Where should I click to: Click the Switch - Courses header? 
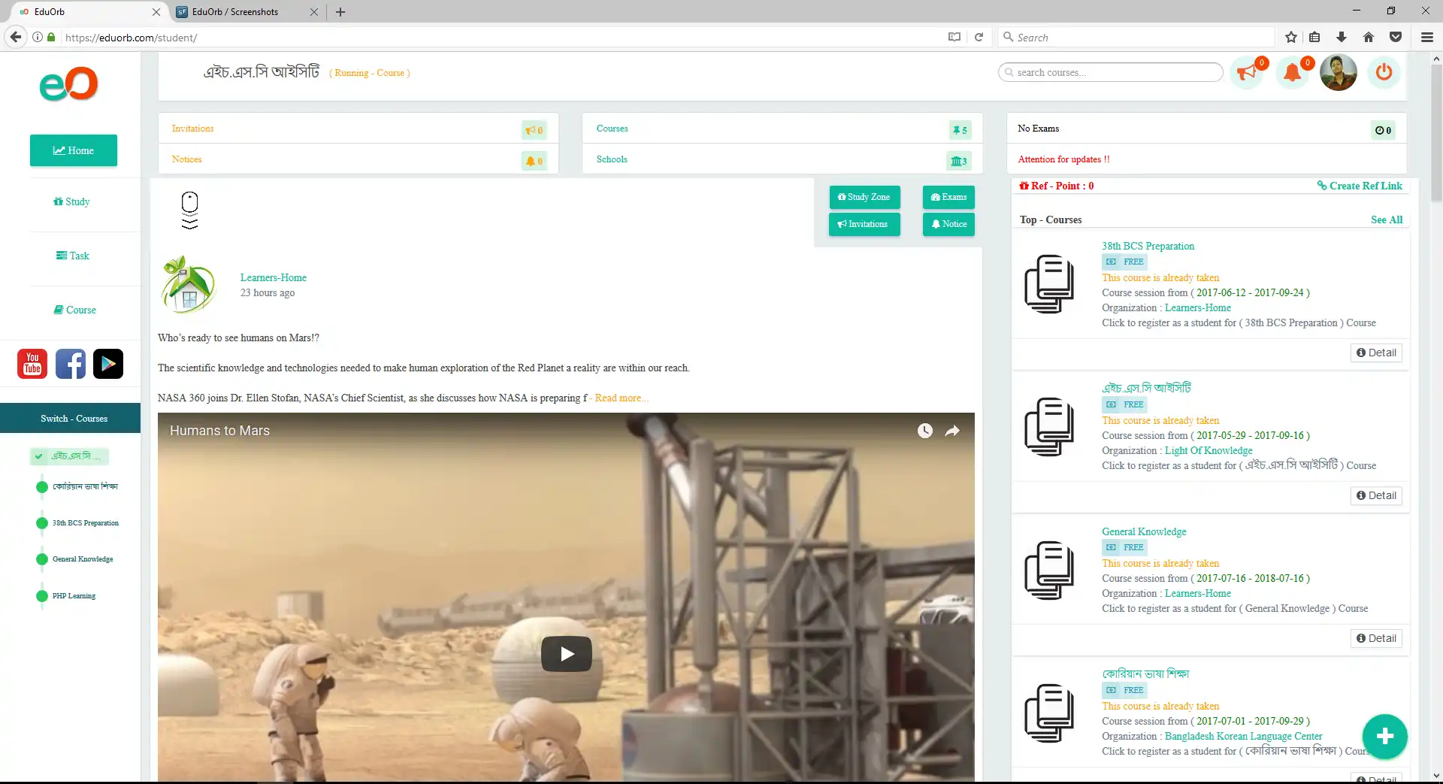[x=71, y=418]
